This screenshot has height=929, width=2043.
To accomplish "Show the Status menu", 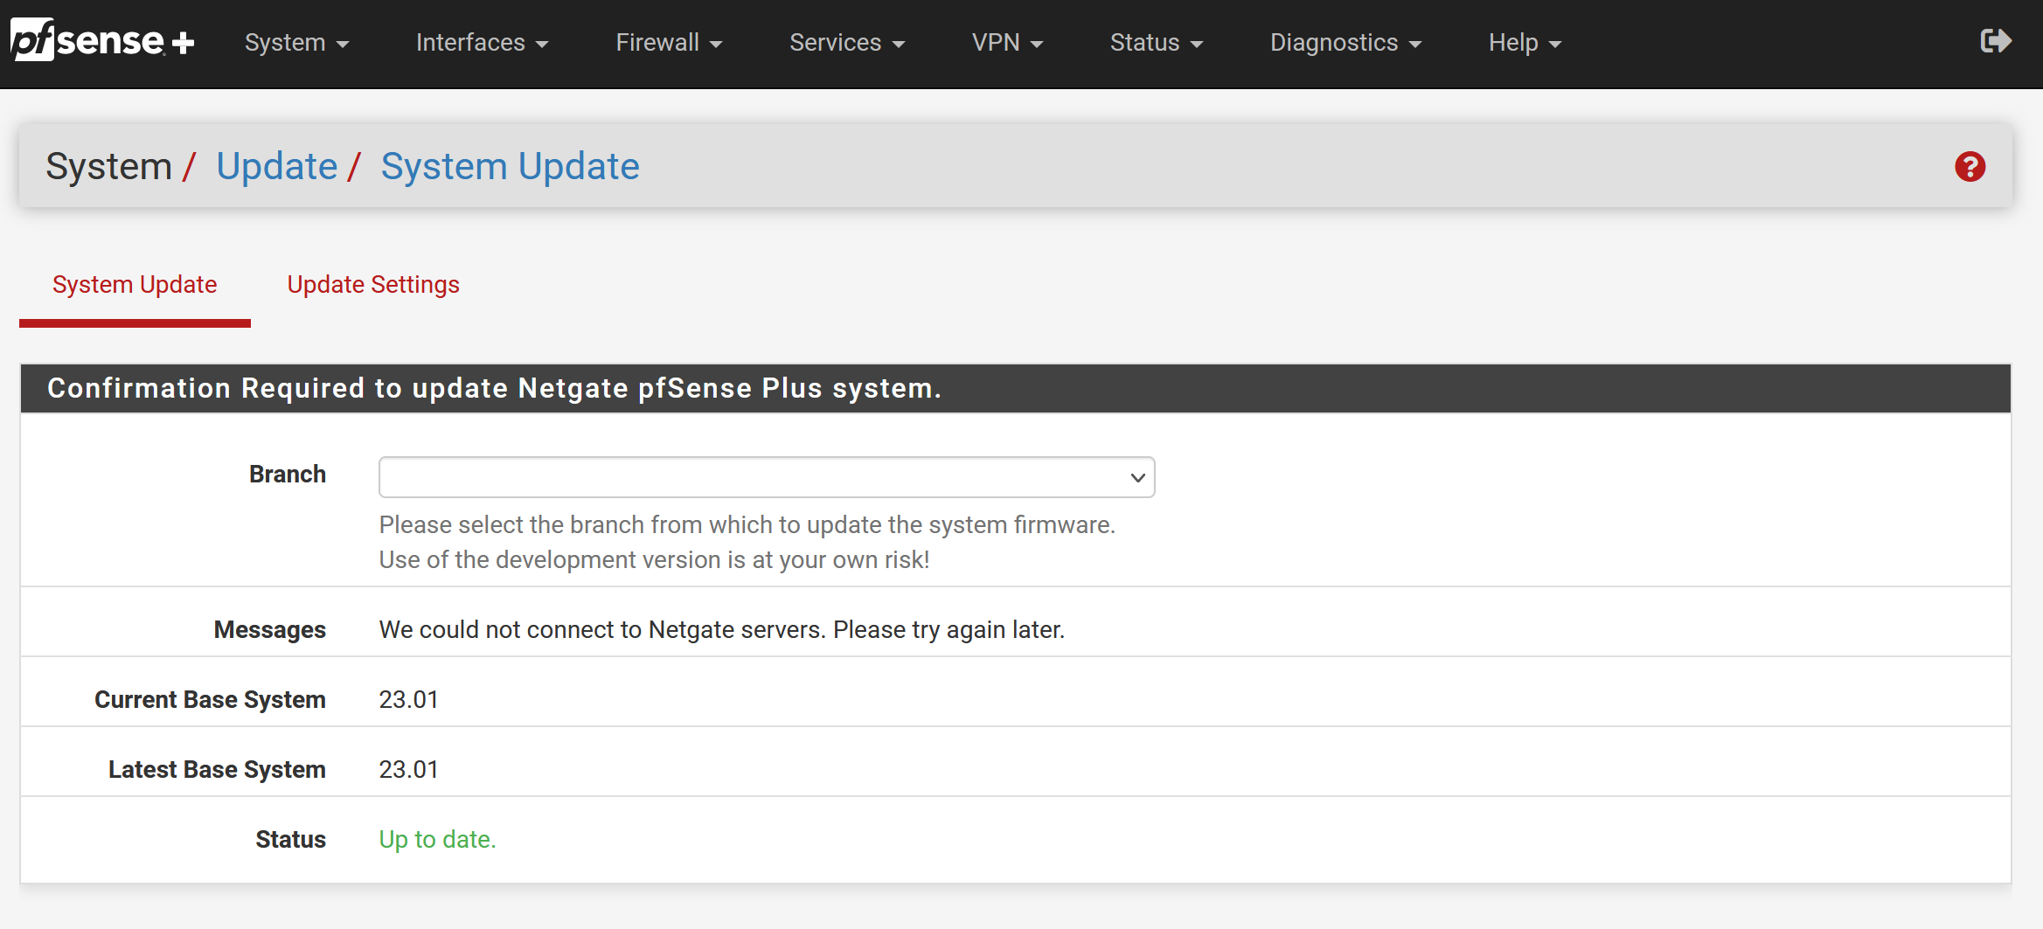I will pos(1156,43).
